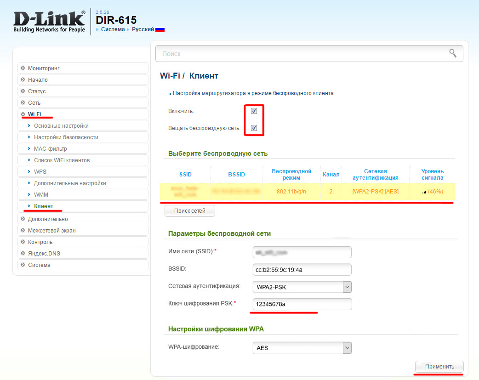Image resolution: width=479 pixels, height=380 pixels.
Task: Click the Клиент breadcrumb in heading
Action: pyautogui.click(x=204, y=76)
